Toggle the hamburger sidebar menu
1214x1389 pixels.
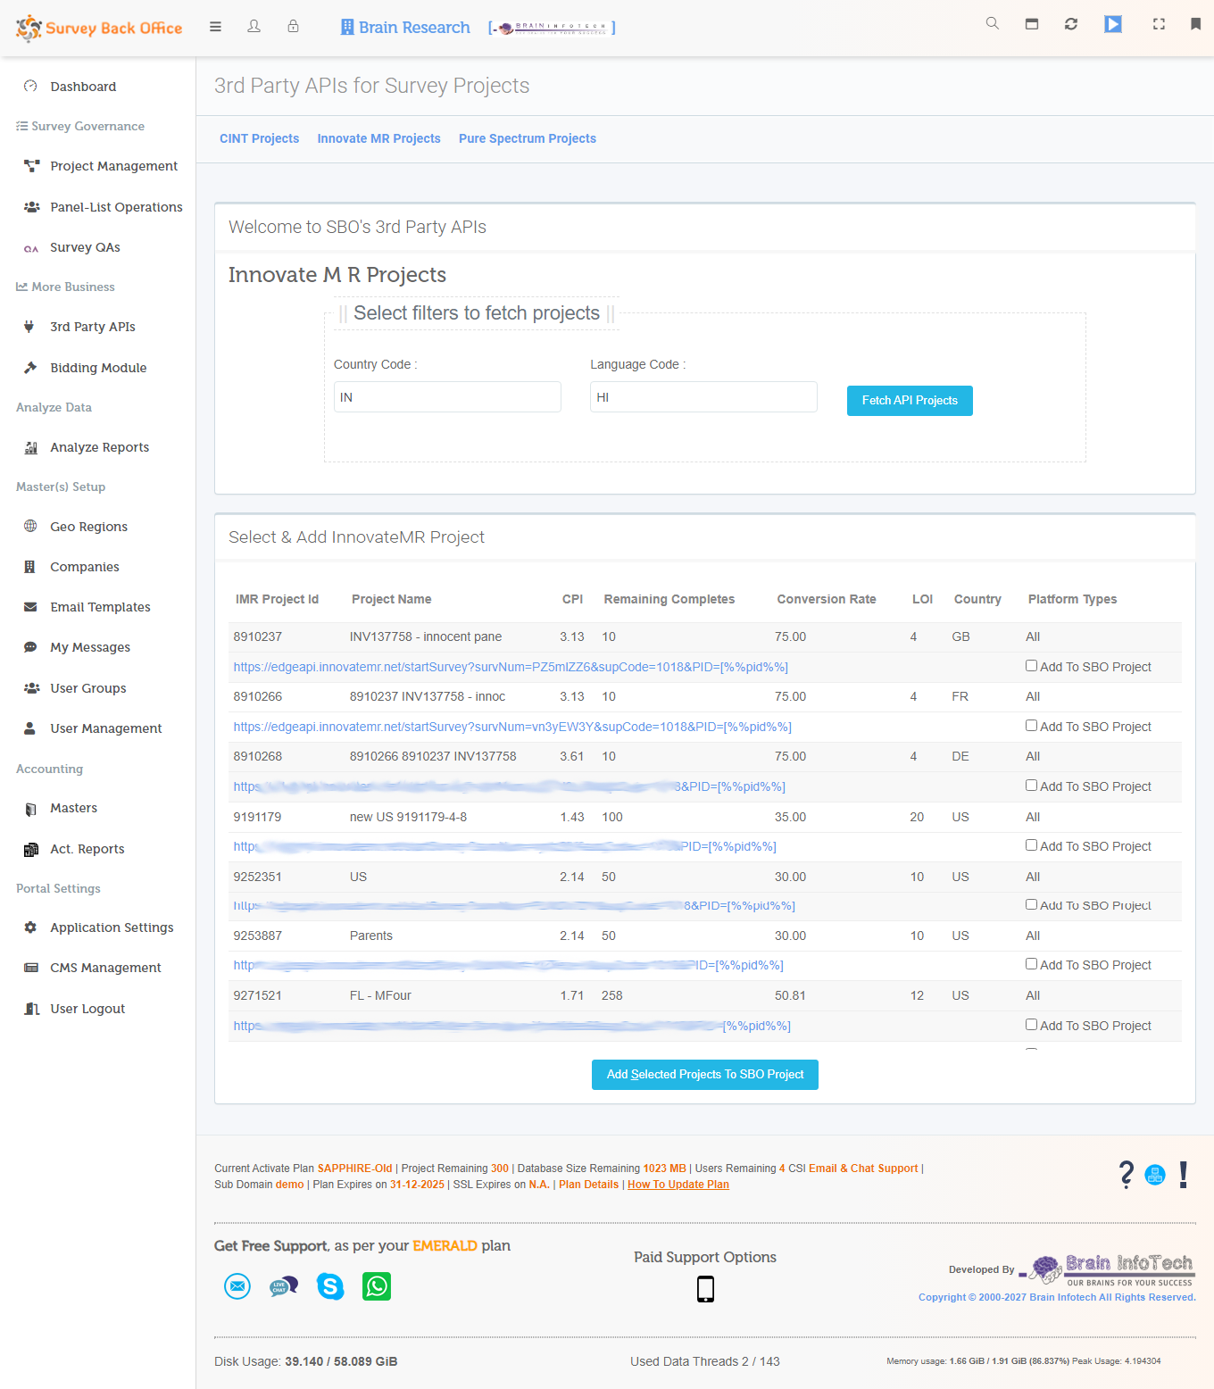[215, 26]
